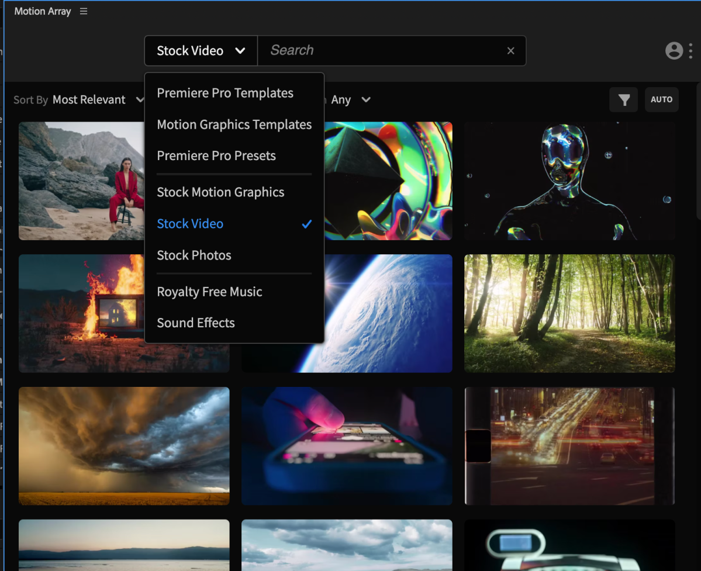The height and width of the screenshot is (571, 701).
Task: Choose Sound Effects category
Action: 196,323
